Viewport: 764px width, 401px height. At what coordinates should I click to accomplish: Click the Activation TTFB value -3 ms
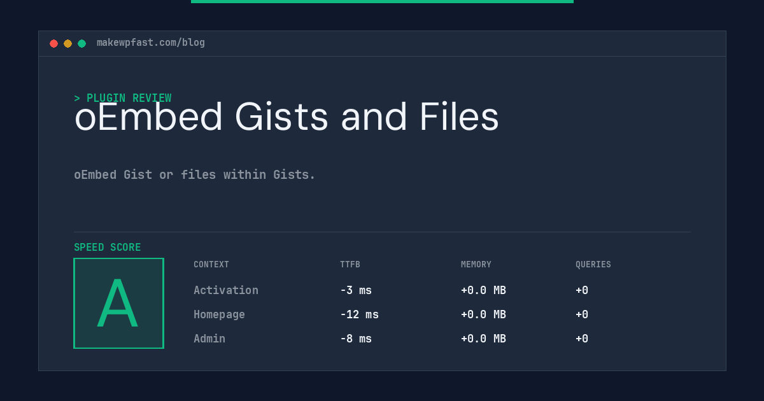356,290
